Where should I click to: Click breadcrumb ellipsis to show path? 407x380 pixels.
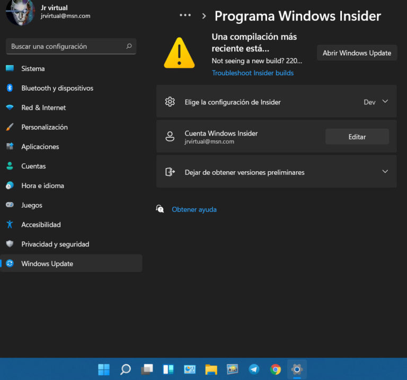(x=185, y=15)
